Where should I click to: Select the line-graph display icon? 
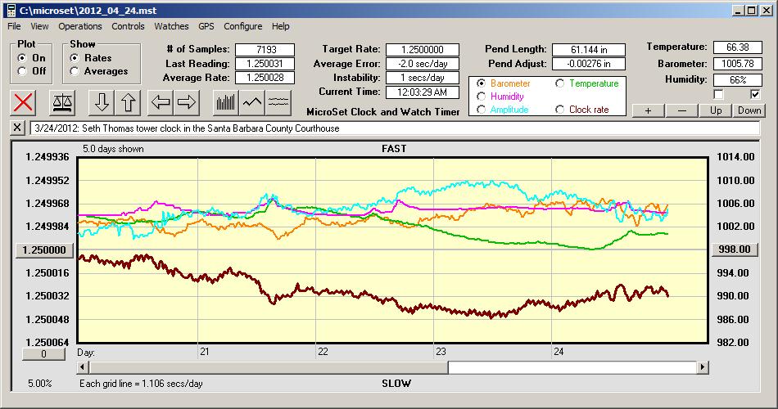coord(252,102)
